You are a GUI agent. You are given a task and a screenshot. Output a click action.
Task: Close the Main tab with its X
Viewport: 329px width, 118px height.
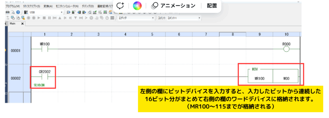pos(22,24)
